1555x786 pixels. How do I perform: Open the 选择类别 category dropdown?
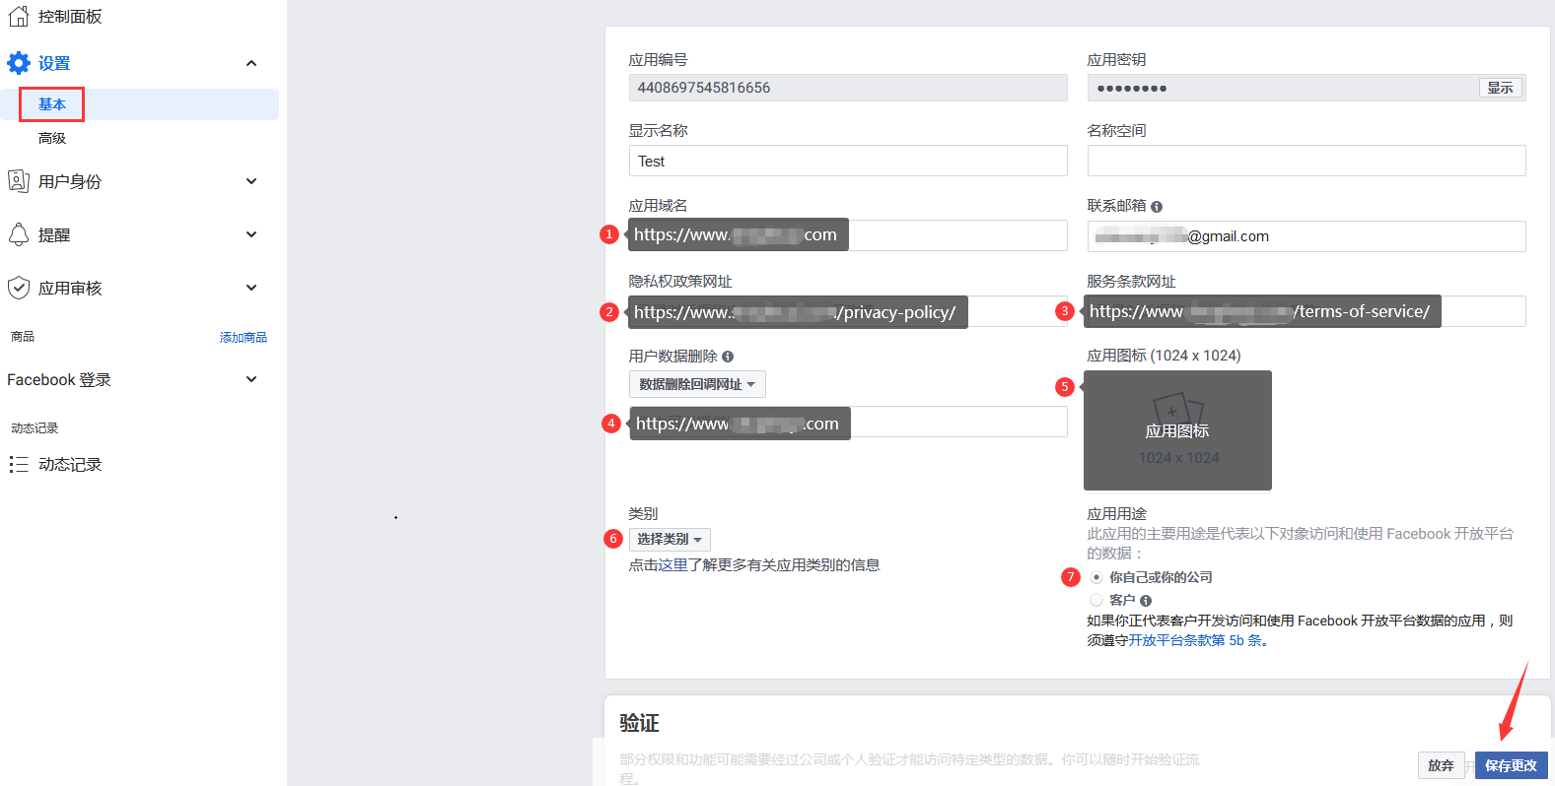[x=670, y=540]
